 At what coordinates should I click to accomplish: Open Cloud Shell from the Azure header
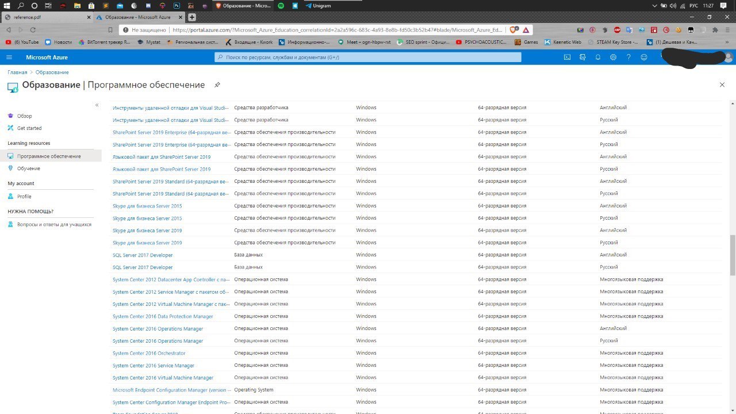point(567,57)
